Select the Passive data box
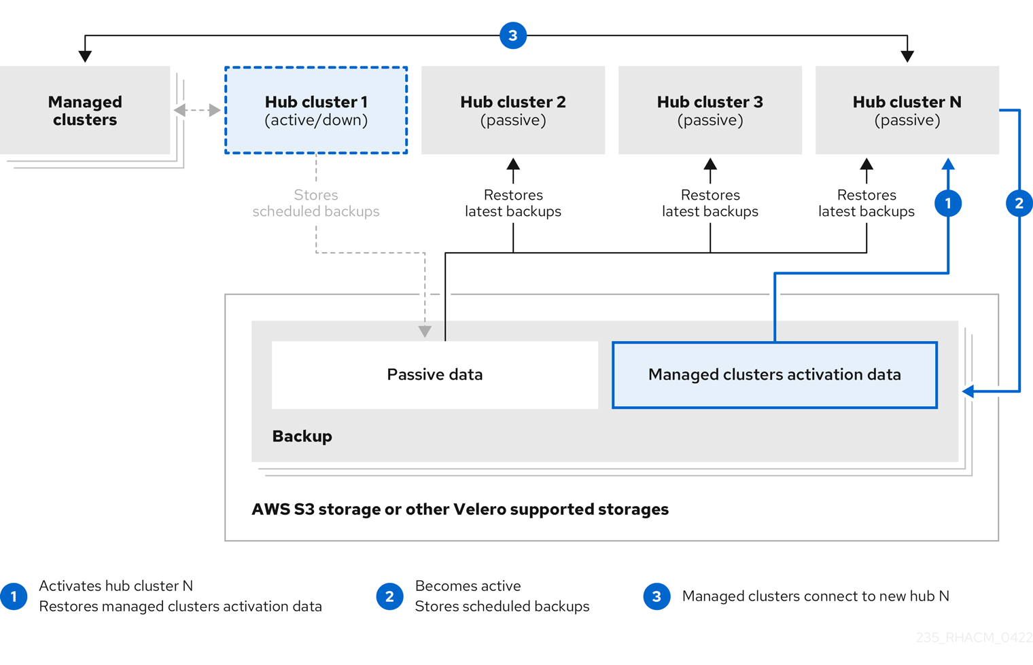This screenshot has width=1033, height=665. click(x=435, y=375)
